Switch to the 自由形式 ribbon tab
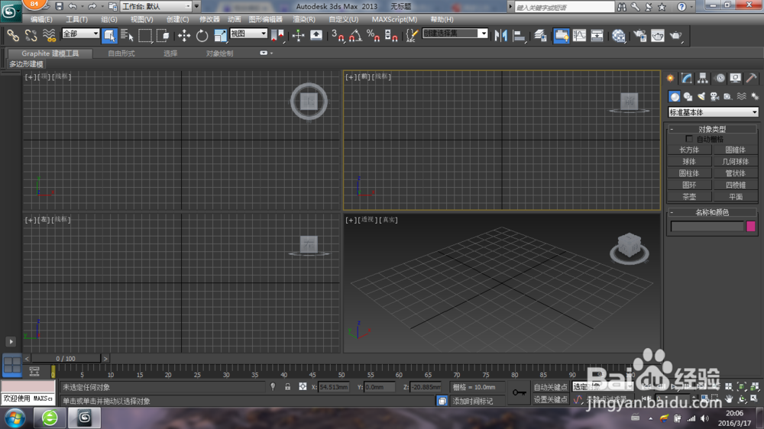Viewport: 764px width, 429px height. click(121, 53)
